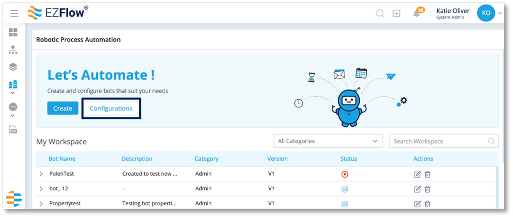Screen dimensions: 513x218
Task: Open the stacked layers sidebar icon
Action: point(13,67)
